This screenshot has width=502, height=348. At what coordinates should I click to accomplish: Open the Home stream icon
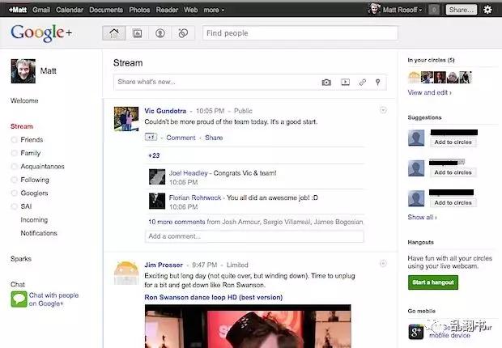click(x=114, y=33)
